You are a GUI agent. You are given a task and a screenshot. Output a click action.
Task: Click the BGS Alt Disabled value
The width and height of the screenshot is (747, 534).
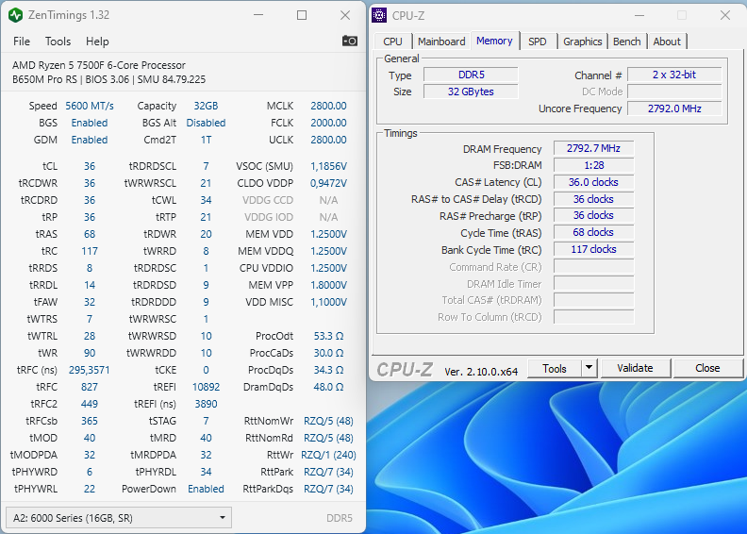click(206, 123)
